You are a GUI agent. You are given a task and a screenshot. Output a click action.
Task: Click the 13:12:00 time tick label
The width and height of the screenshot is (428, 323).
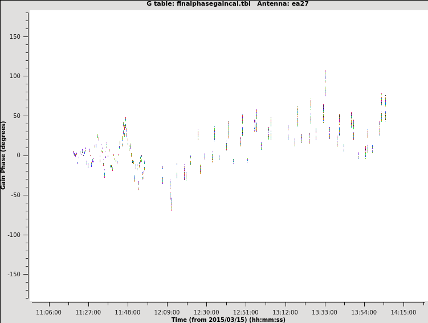point(285,312)
